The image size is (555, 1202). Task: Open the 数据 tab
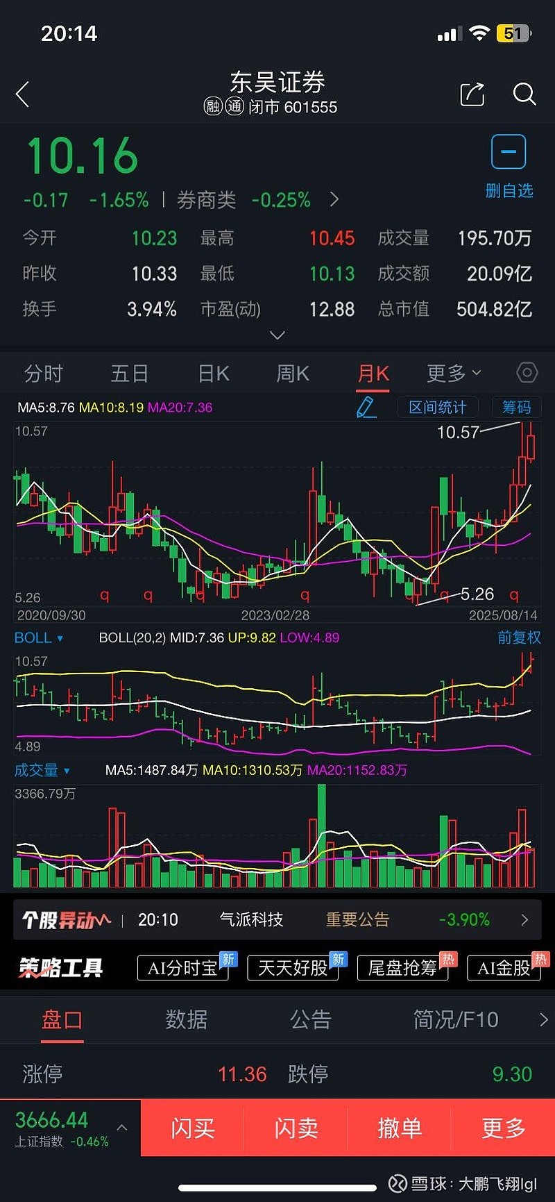pos(187,1019)
